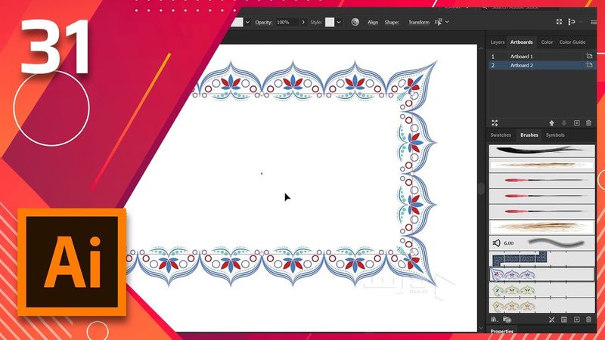Viewport: 605px width, 340px height.
Task: Open the Align panel link
Action: (373, 23)
